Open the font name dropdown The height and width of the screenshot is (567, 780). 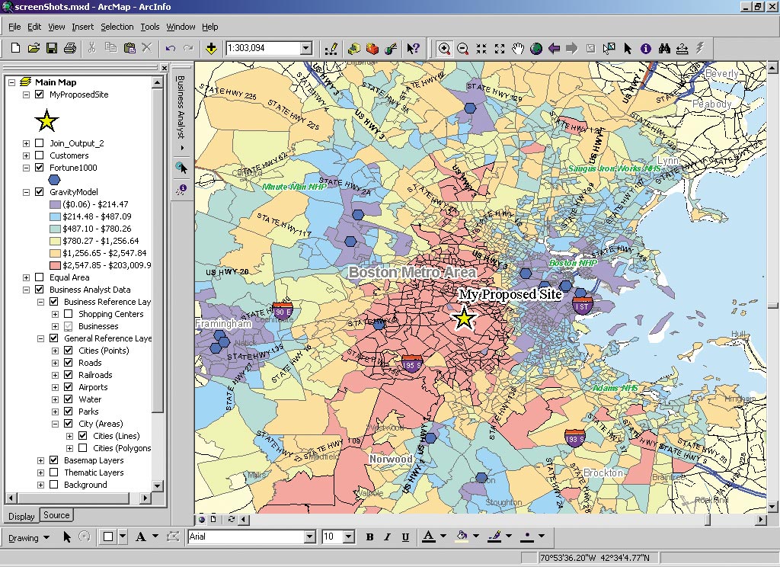309,537
